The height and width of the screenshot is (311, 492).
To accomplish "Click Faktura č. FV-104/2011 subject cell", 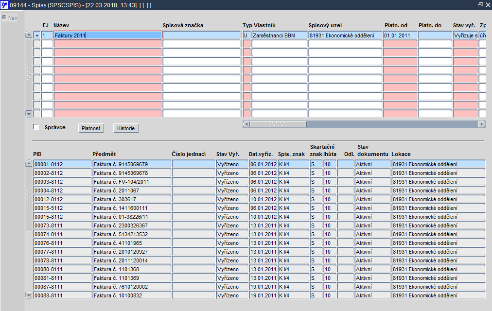I will pyautogui.click(x=132, y=182).
